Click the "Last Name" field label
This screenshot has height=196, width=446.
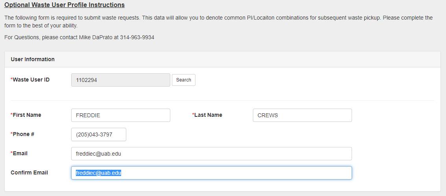[208, 115]
